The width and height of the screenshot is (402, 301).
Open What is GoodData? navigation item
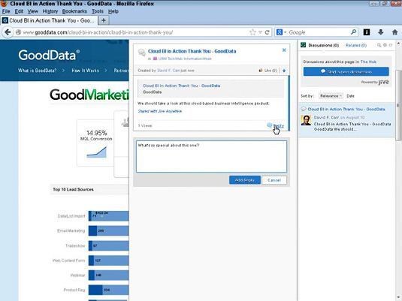tap(37, 71)
